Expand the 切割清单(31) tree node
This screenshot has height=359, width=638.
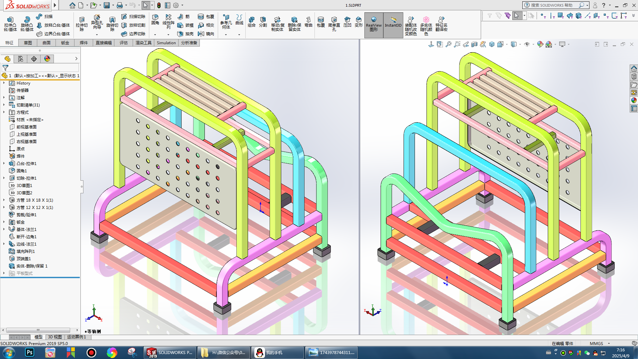[x=4, y=105]
